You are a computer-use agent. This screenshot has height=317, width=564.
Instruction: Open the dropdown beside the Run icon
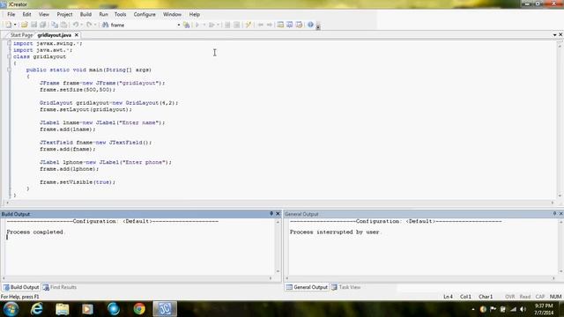pos(218,25)
